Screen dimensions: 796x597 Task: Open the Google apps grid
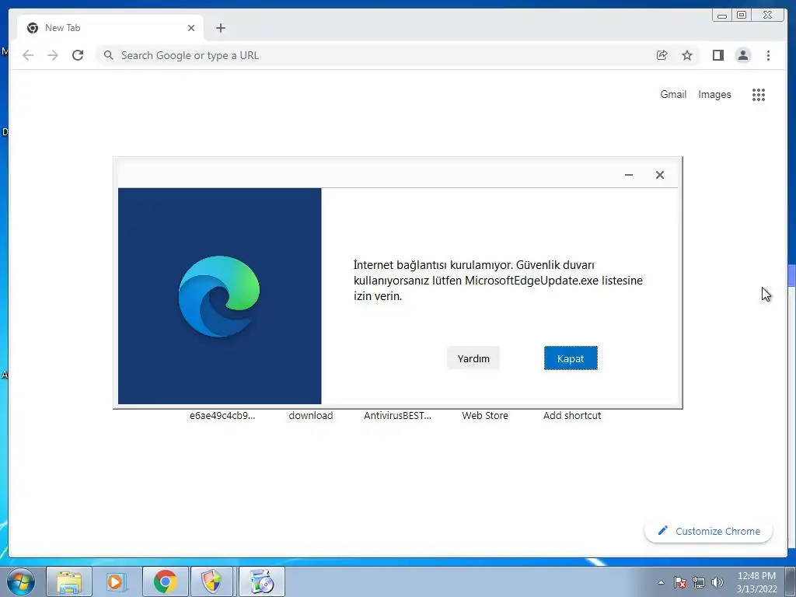coord(759,94)
